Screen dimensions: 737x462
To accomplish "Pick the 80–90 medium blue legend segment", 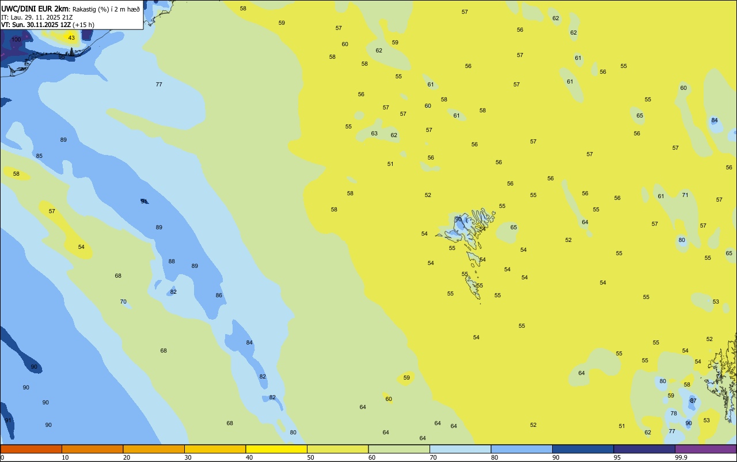I will [522, 449].
